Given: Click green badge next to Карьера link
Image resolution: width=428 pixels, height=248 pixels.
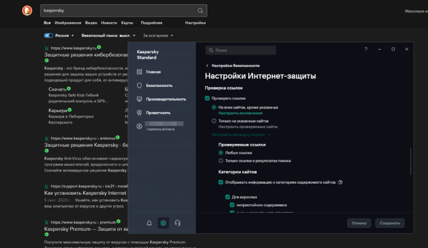Looking at the screenshot, I should (70, 110).
